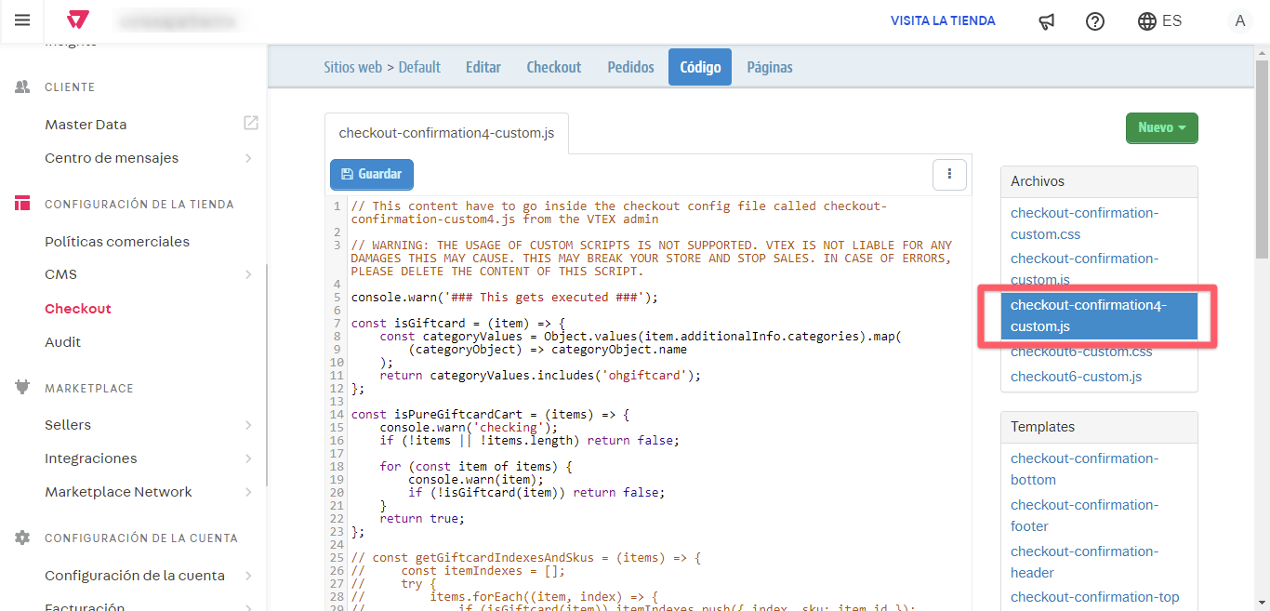Expand the CMS submenu

point(248,274)
